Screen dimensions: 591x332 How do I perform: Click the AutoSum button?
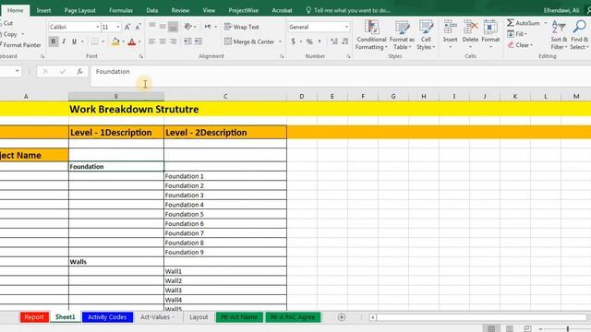(x=524, y=23)
